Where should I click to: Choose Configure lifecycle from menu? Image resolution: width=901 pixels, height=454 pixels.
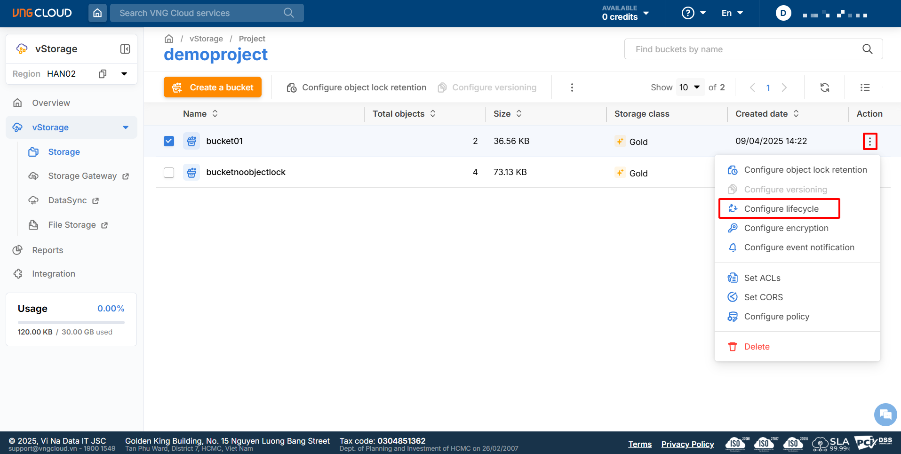(781, 209)
